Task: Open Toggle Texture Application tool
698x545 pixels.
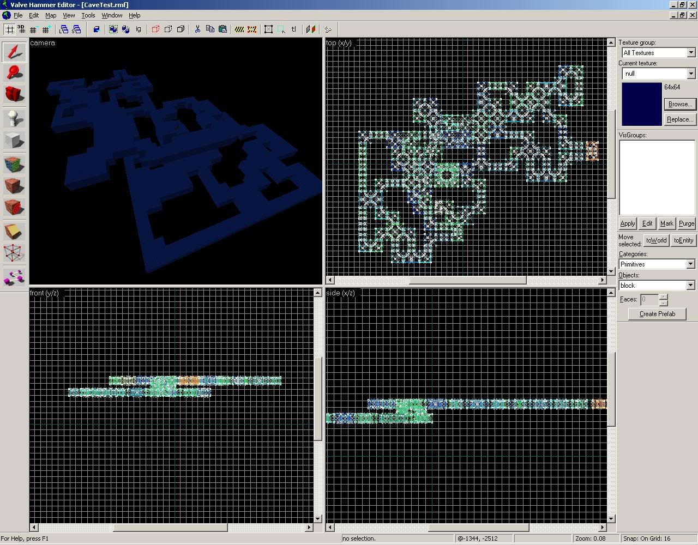Action: (x=14, y=164)
